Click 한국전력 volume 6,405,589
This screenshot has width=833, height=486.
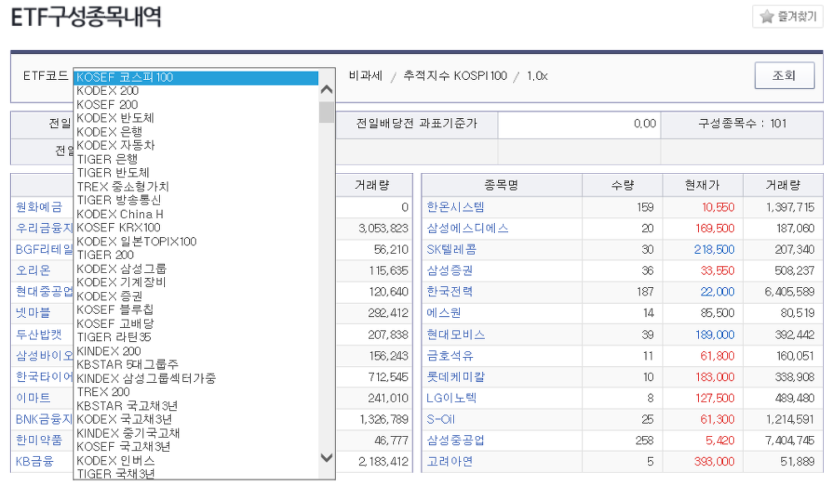point(790,292)
